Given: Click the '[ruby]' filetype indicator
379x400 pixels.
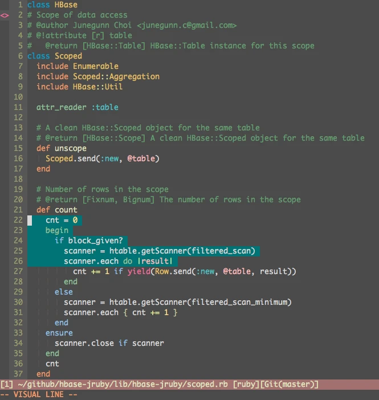Looking at the screenshot, I should point(246,385).
